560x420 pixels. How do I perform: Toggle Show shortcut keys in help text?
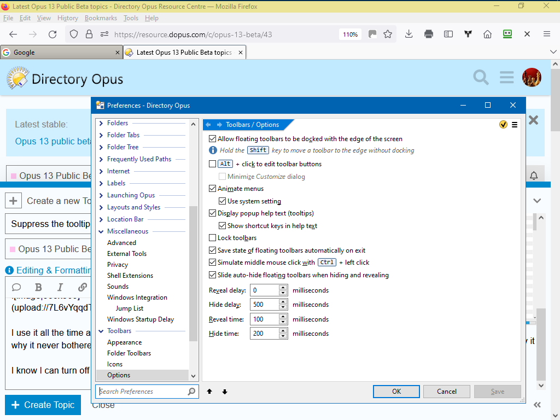point(222,226)
